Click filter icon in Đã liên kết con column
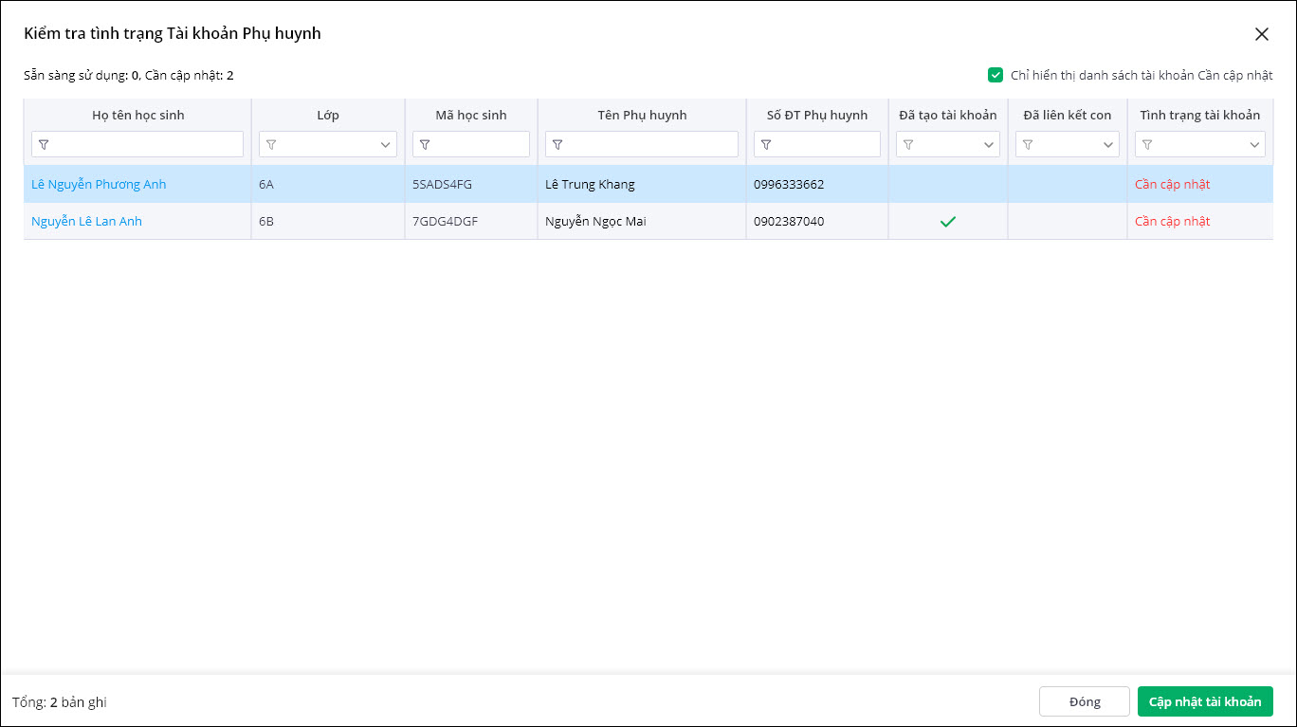The image size is (1297, 727). (1028, 145)
